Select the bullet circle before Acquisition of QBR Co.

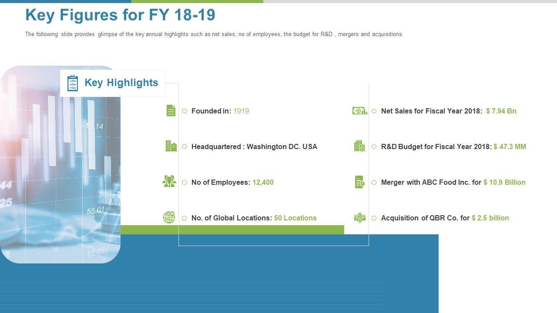374,218
